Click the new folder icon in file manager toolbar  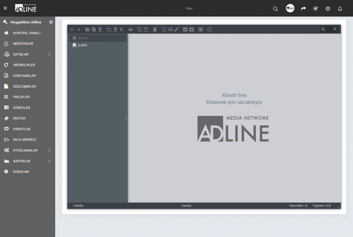pos(87,29)
